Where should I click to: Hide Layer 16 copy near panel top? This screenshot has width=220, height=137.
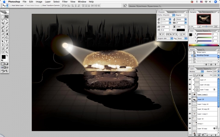click(x=190, y=85)
